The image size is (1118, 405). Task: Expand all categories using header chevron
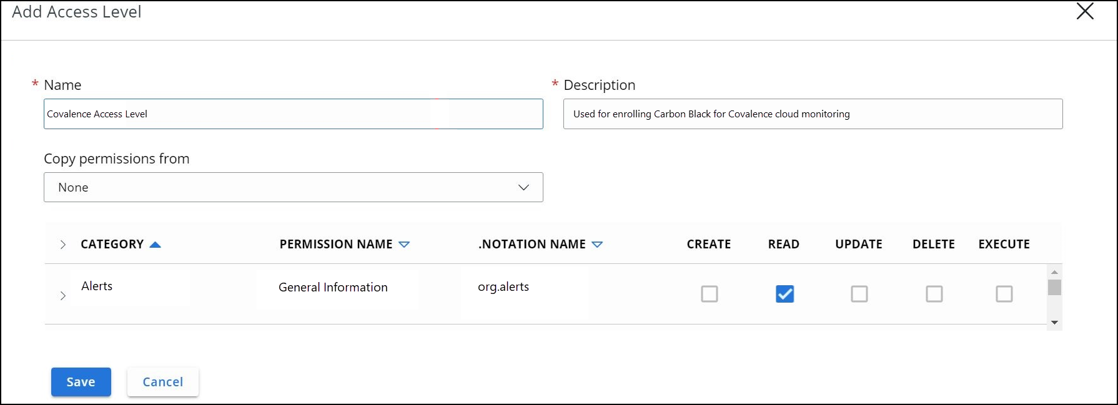click(62, 245)
